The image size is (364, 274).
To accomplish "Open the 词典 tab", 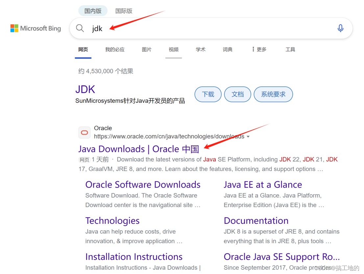I will pyautogui.click(x=228, y=49).
